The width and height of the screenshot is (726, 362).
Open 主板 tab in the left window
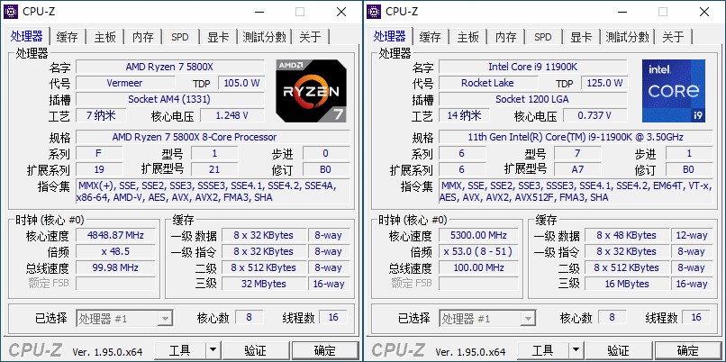point(105,37)
